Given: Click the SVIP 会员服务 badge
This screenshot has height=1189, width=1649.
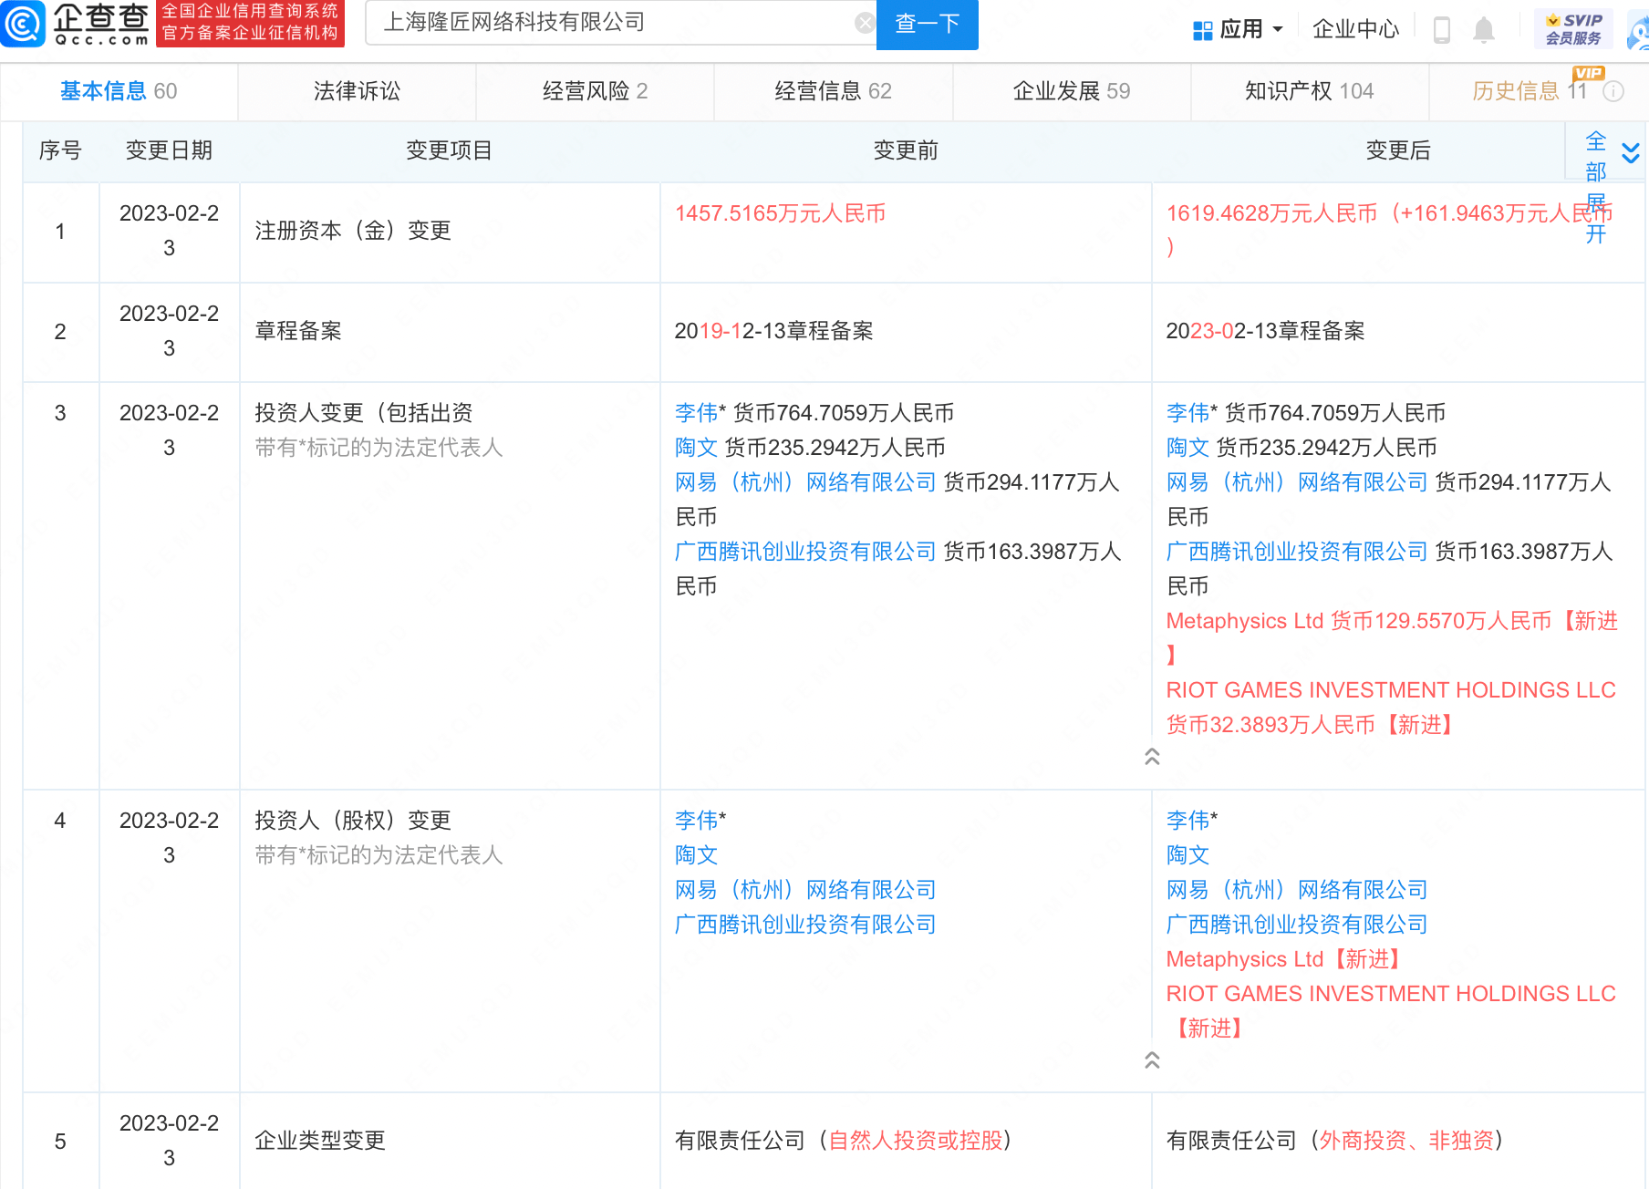Looking at the screenshot, I should [x=1571, y=27].
